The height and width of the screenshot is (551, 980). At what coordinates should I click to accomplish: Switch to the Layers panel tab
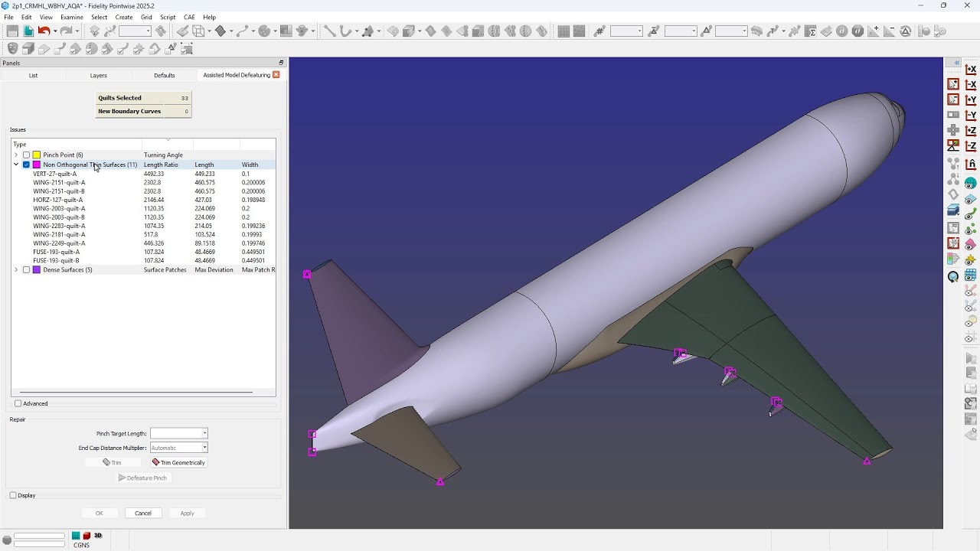click(x=99, y=75)
